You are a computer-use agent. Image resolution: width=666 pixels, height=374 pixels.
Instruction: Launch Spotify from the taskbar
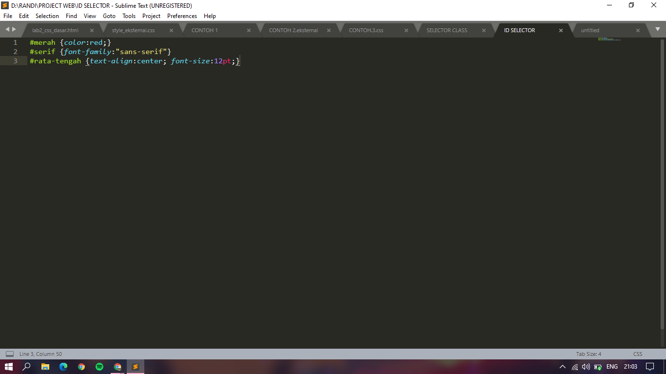(99, 366)
